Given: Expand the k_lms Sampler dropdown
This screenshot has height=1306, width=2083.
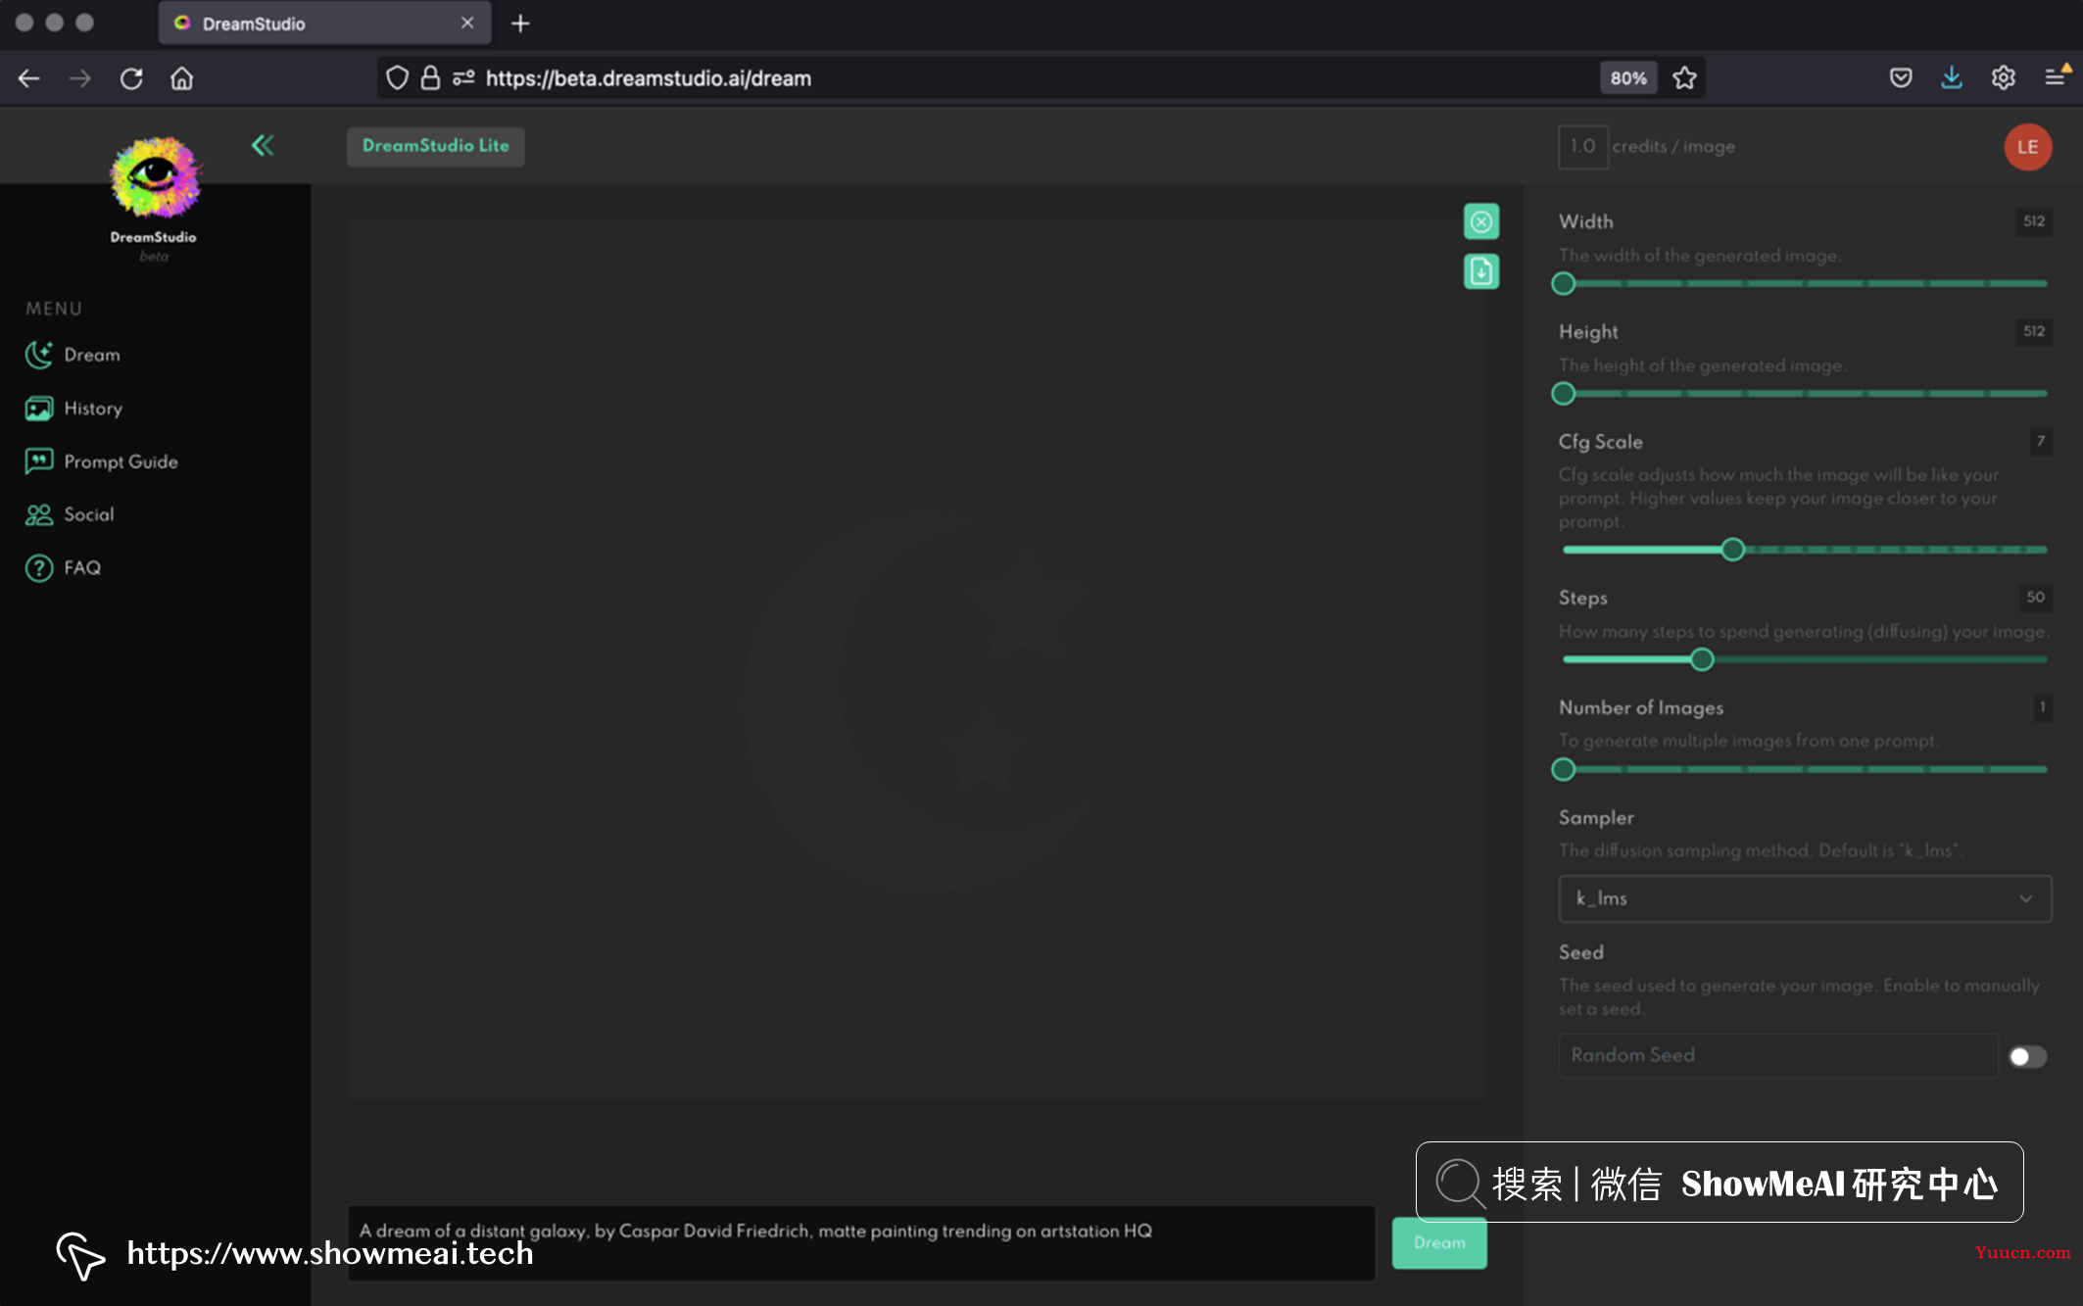Looking at the screenshot, I should coord(1805,898).
